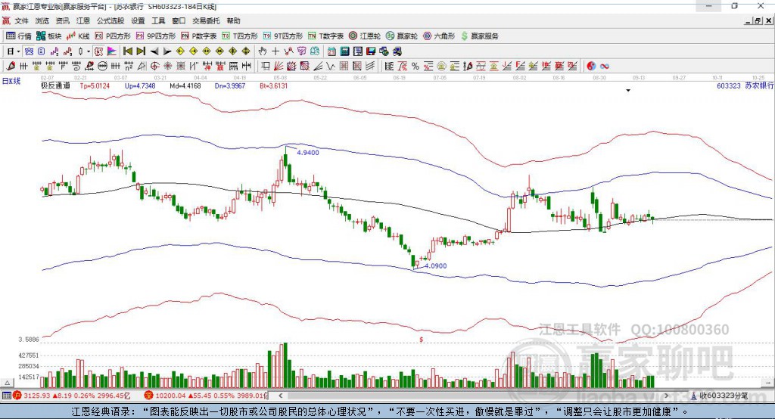Image resolution: width=775 pixels, height=419 pixels.
Task: Move chart left with black left arrow
Action: point(154,51)
